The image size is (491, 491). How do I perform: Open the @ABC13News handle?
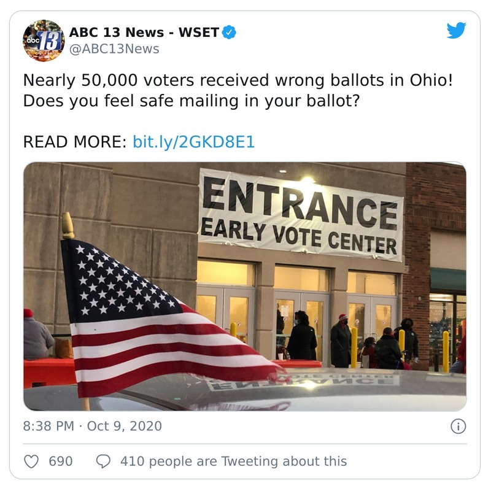coord(114,48)
